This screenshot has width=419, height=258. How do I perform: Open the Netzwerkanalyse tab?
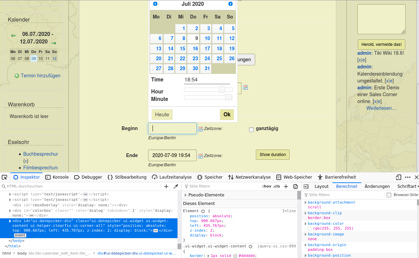249,177
